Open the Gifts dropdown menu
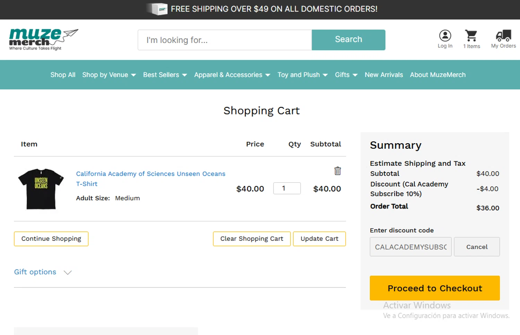The image size is (520, 335). click(346, 75)
